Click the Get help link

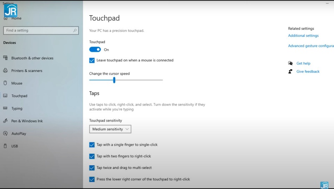304,63
